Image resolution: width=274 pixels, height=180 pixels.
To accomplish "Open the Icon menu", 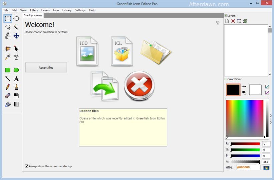I will coord(56,10).
